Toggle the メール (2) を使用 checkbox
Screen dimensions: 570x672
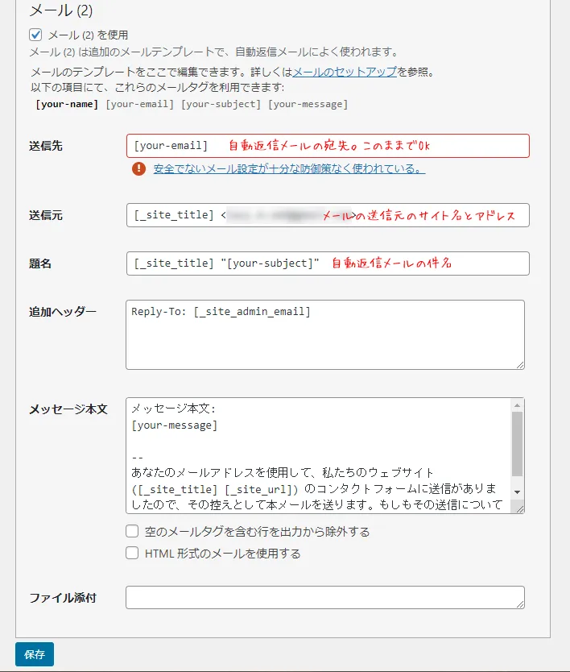pos(35,35)
